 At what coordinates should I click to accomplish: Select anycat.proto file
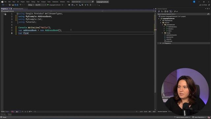[169, 37]
